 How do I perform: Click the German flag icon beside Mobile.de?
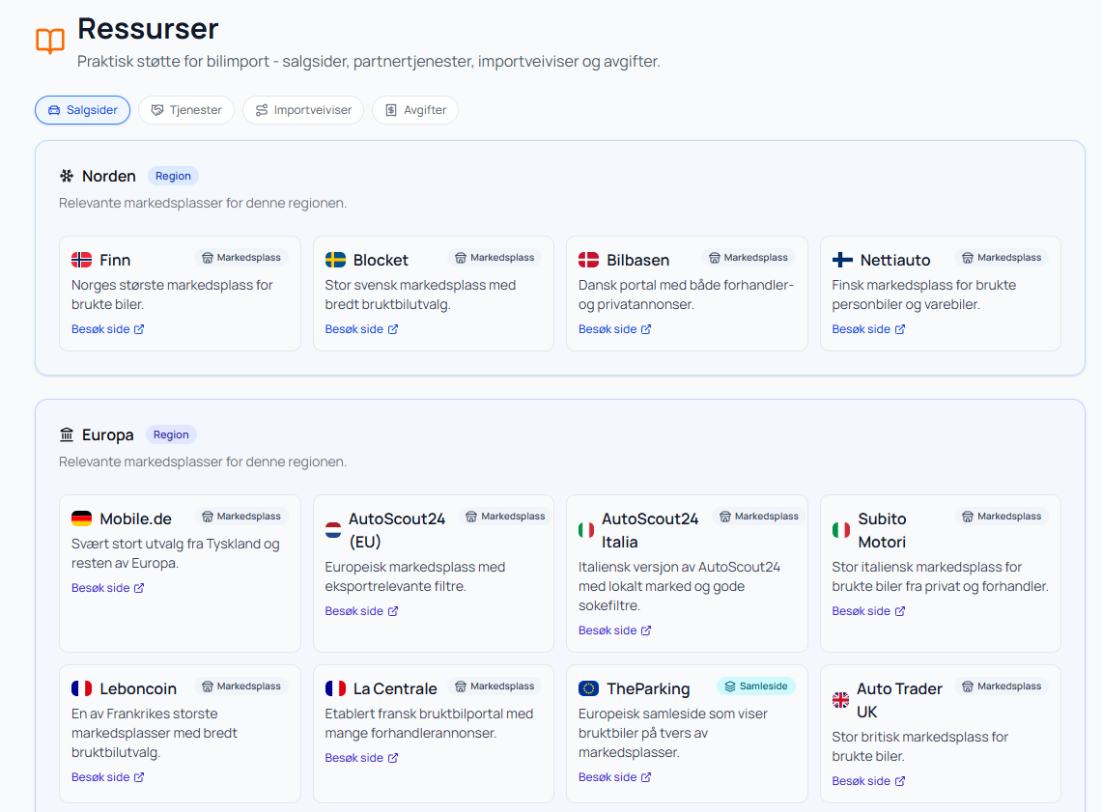(x=82, y=518)
